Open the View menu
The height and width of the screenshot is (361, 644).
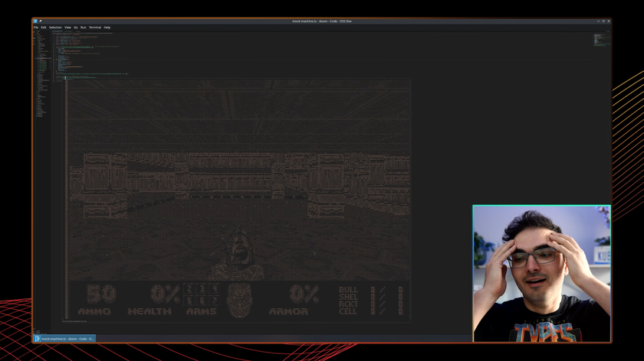click(x=67, y=28)
